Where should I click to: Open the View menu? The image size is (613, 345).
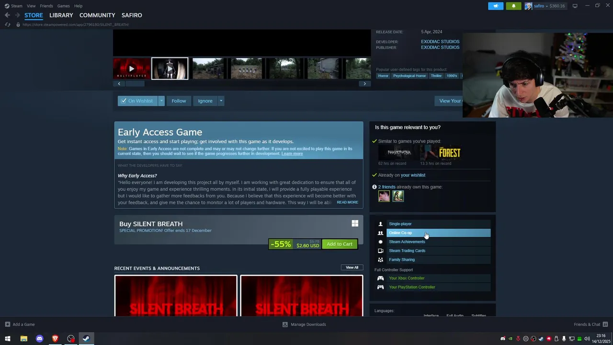31,6
